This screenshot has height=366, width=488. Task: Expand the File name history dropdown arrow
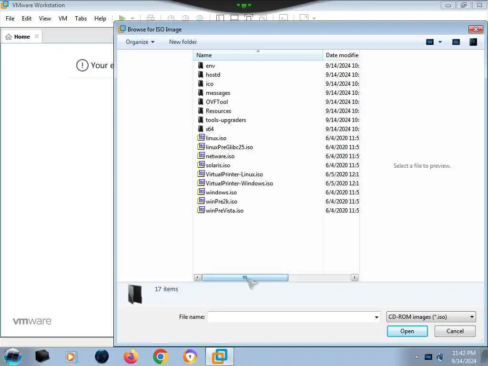coord(376,317)
